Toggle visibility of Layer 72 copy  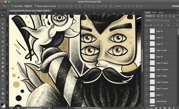pos(147,50)
